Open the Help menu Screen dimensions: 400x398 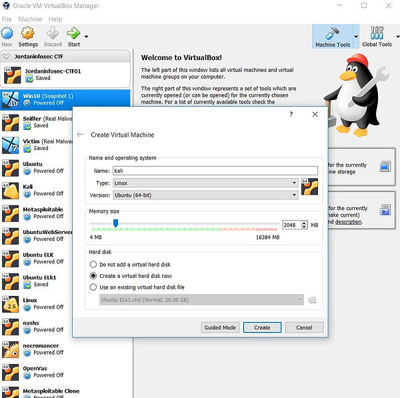pyautogui.click(x=55, y=19)
